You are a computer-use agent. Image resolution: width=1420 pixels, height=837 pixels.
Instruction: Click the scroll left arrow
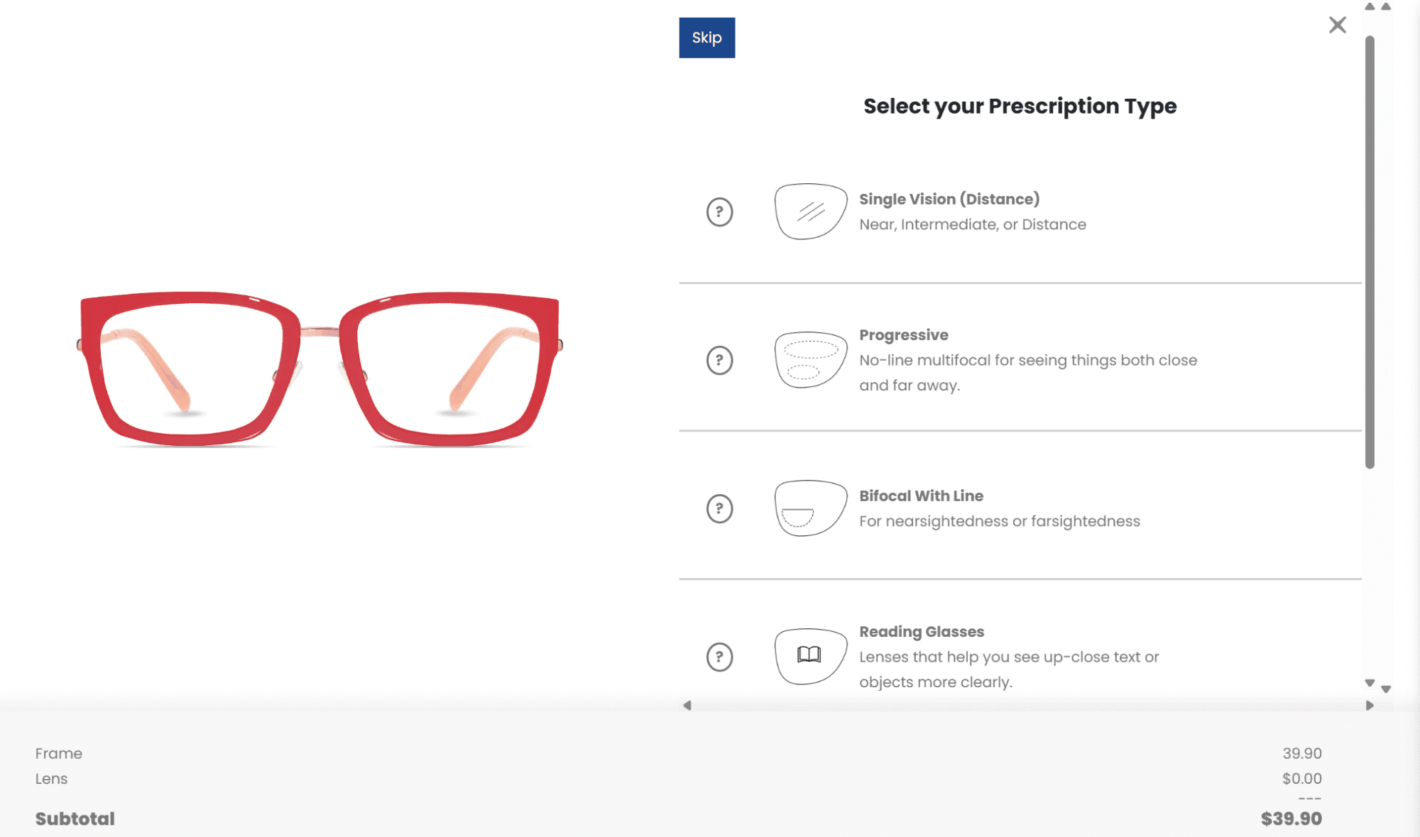tap(687, 706)
